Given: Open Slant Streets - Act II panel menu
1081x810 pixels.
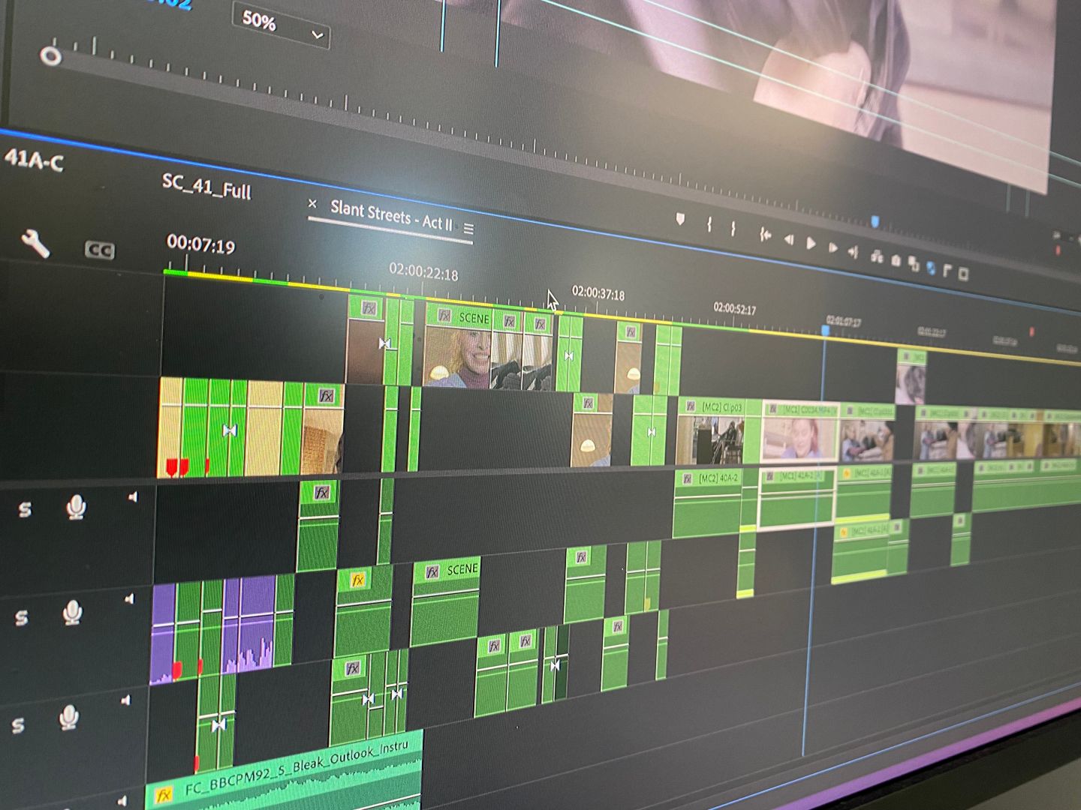Looking at the screenshot, I should 468,229.
